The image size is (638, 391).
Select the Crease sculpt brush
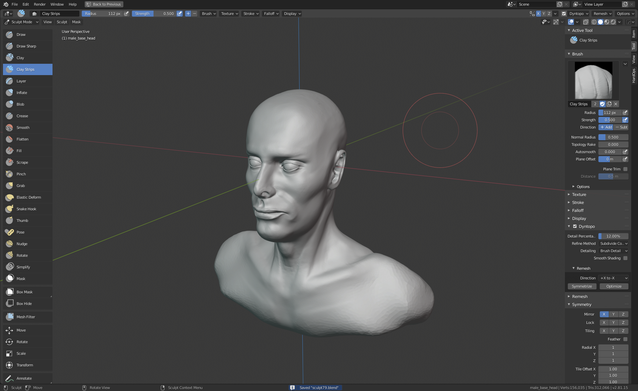(x=22, y=116)
